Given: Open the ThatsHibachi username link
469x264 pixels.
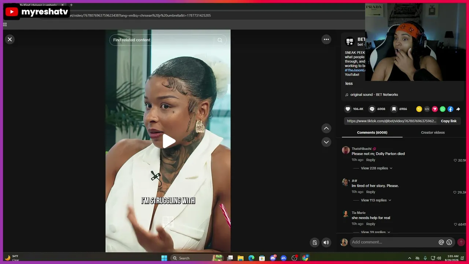Looking at the screenshot, I should [361, 148].
